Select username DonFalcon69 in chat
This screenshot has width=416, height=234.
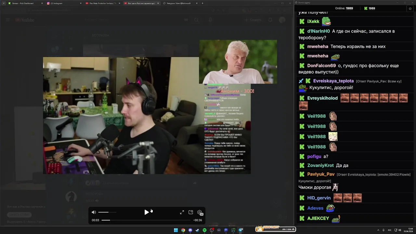click(x=321, y=66)
